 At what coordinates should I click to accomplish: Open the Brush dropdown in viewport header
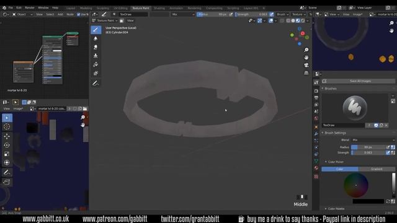pos(282,14)
